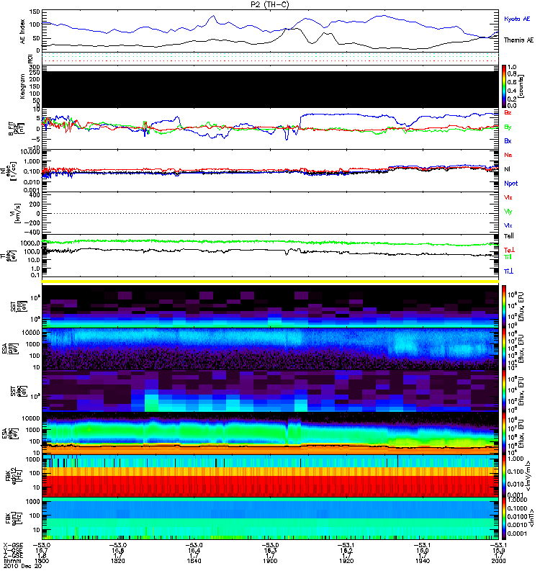Click the FBK scm1 spectrogram panel
The height and width of the screenshot is (576, 540).
[271, 518]
